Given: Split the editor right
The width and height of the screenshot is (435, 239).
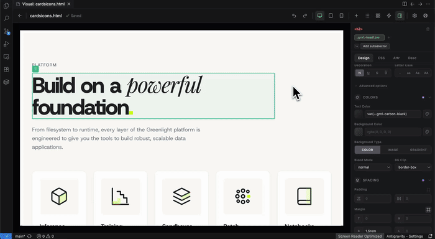Looking at the screenshot, I should [405, 4].
